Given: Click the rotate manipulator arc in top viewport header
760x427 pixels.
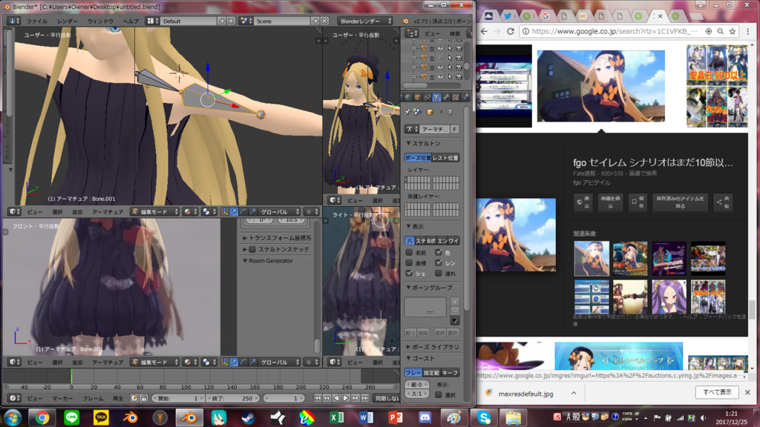Looking at the screenshot, I should tap(243, 211).
